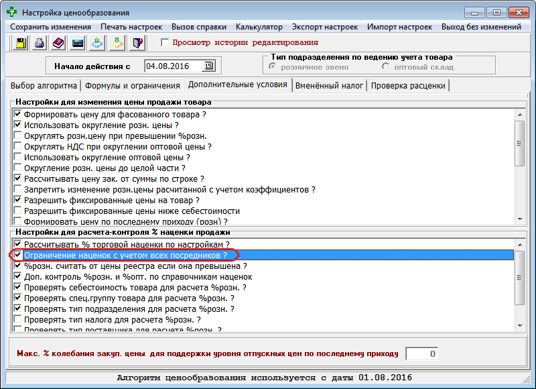
Task: Open the Проверка расценки tab
Action: click(x=408, y=86)
